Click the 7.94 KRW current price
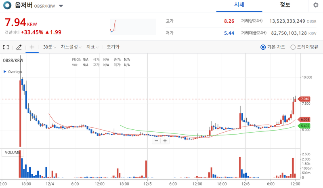The image size is (323, 188). click(x=21, y=22)
